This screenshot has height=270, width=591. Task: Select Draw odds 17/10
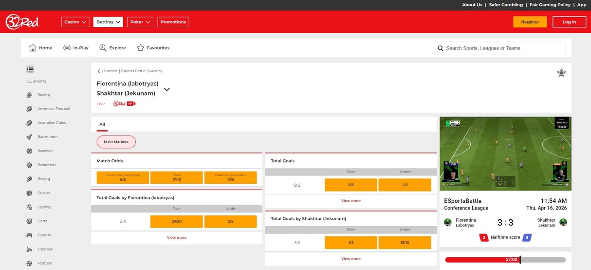tap(177, 177)
